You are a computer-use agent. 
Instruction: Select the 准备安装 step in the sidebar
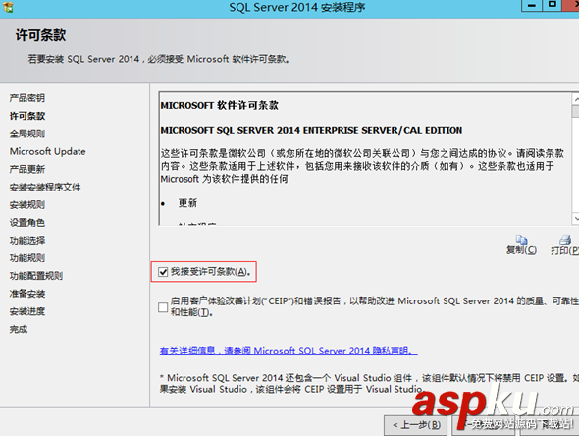tap(26, 294)
